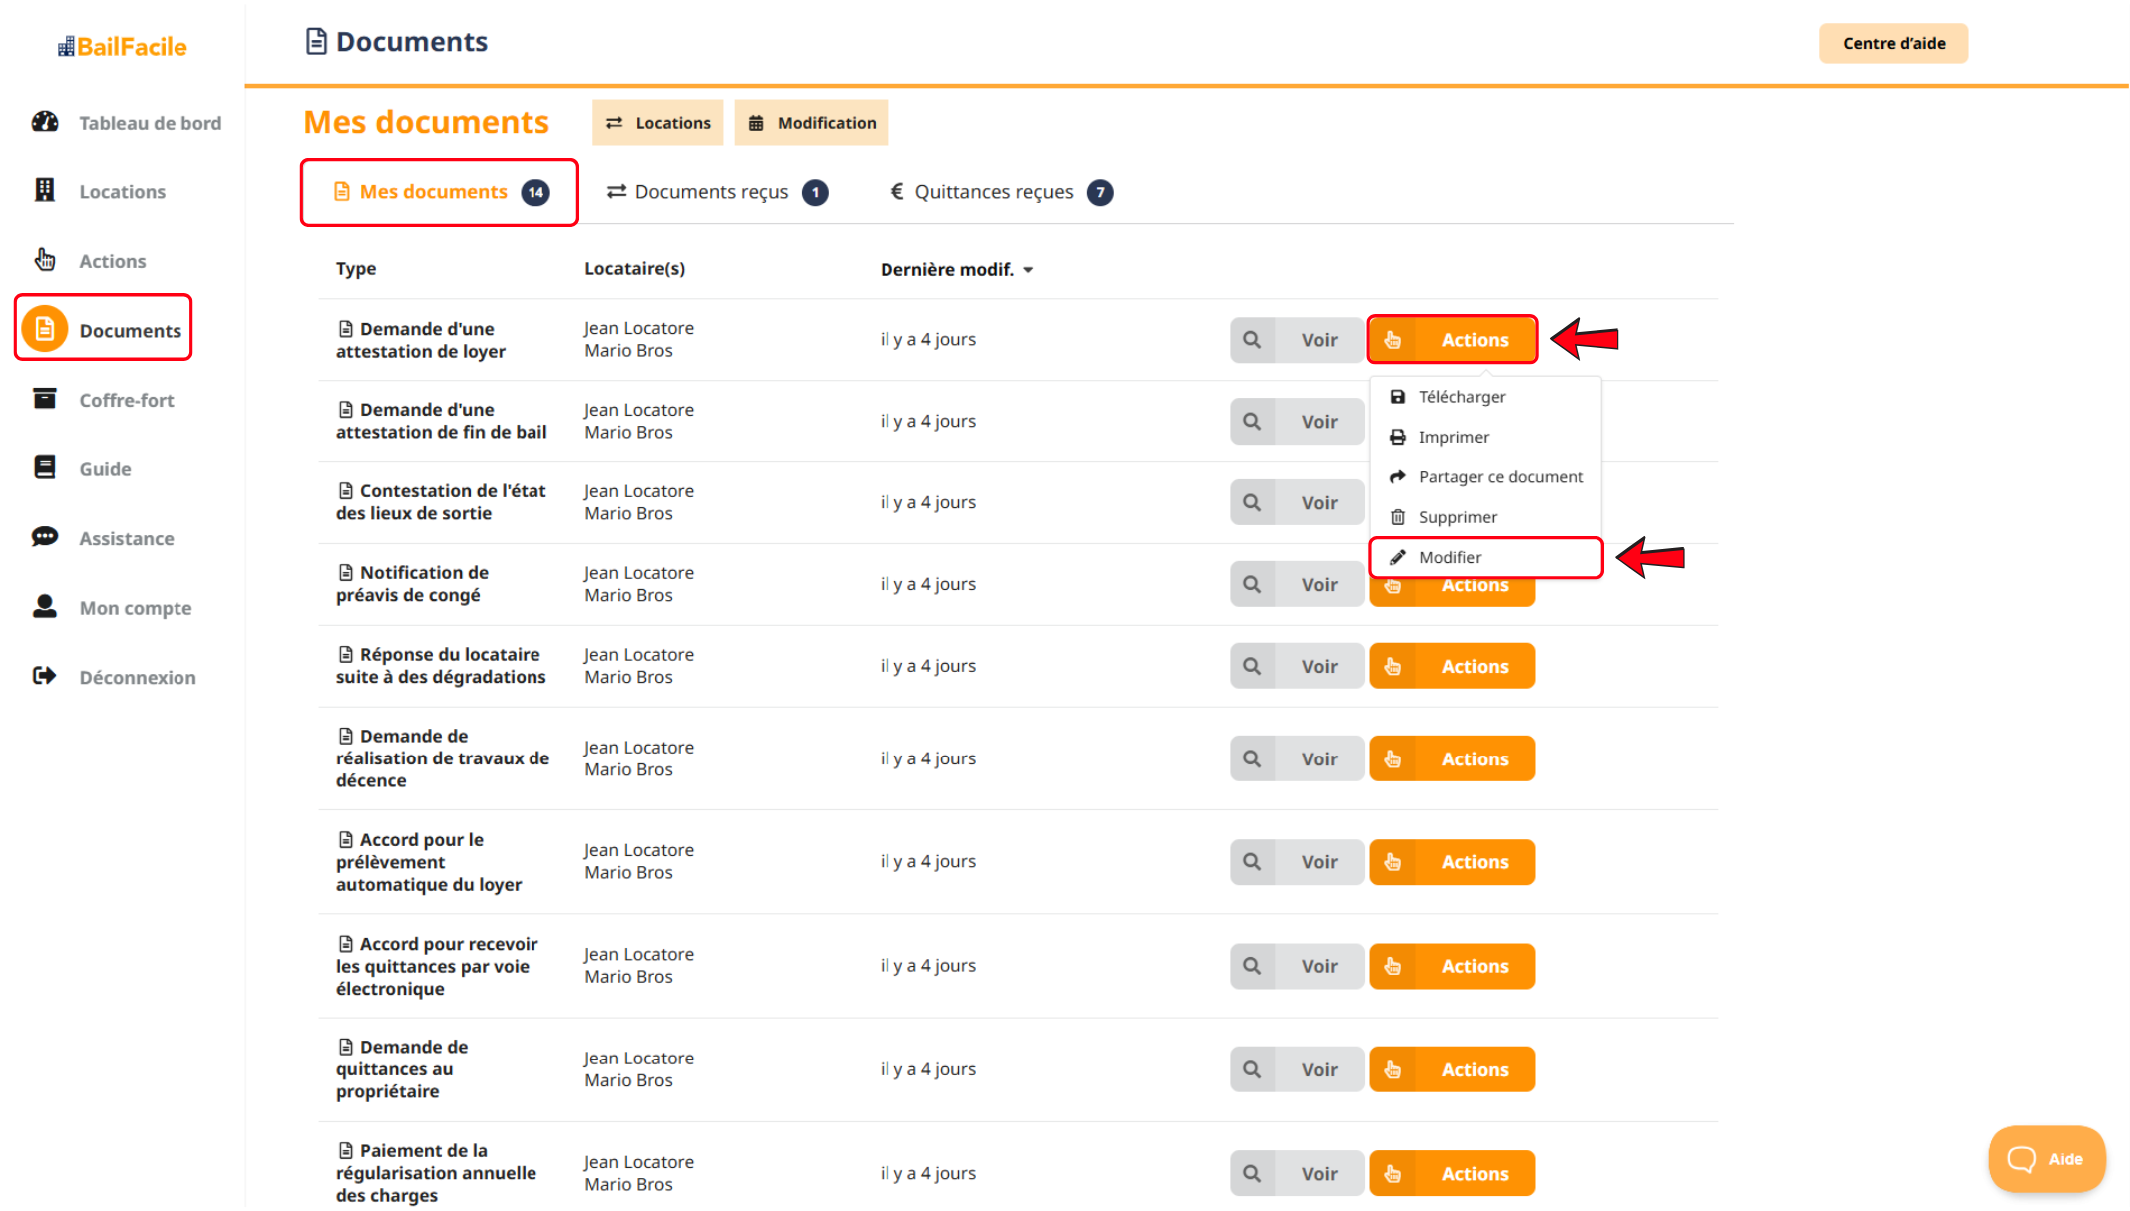Click the Modification filter button
Screen dimensions: 2130x1211
812,123
